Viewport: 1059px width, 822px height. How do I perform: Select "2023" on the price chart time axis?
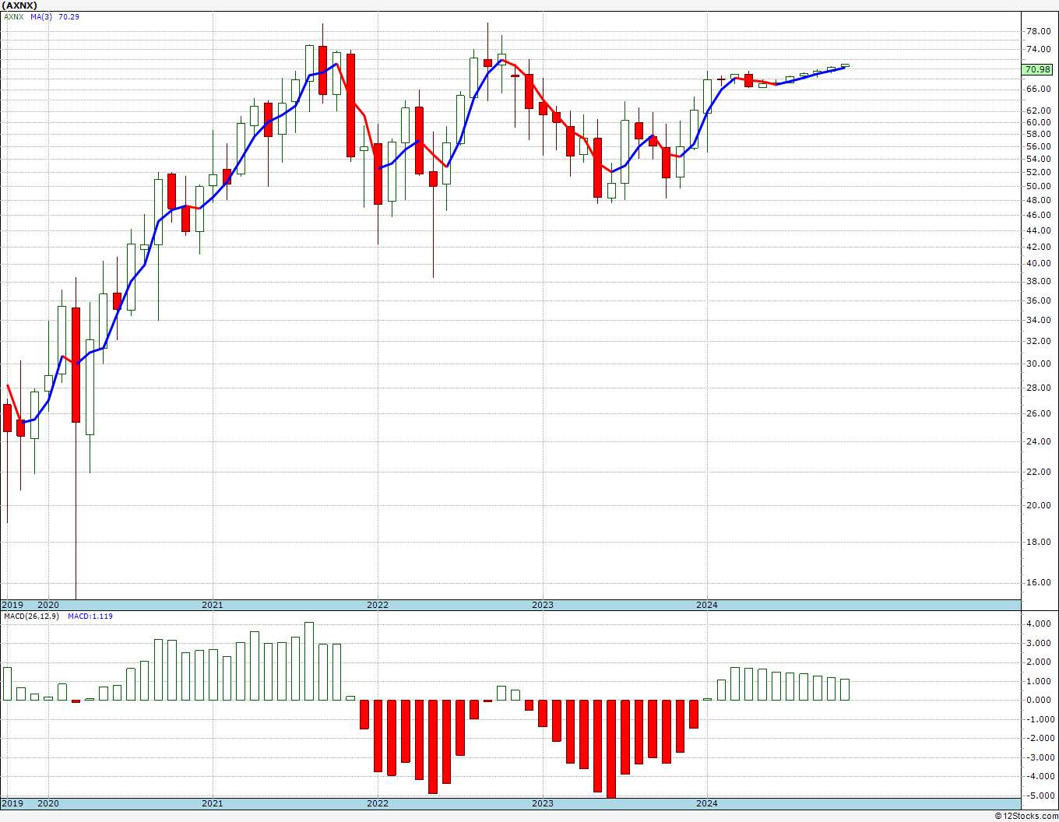click(x=543, y=605)
